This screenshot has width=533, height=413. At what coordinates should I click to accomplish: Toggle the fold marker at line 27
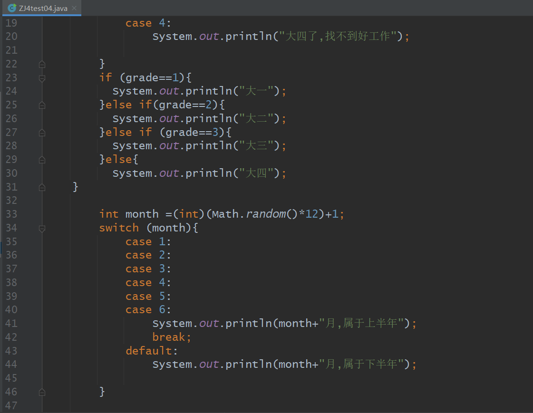click(42, 133)
